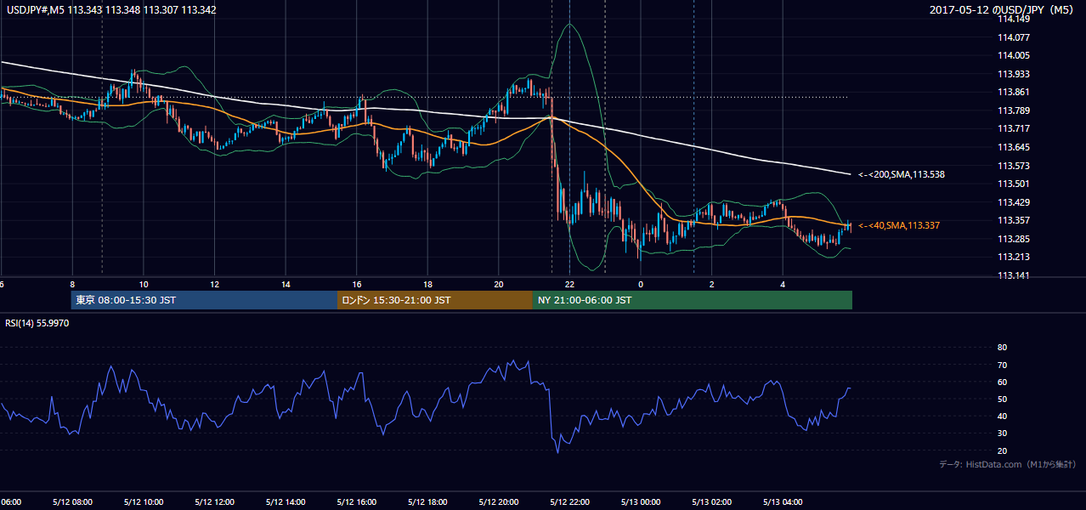The height and width of the screenshot is (510, 1086).
Task: Click hour label 12 under the price chart
Action: coord(215,284)
